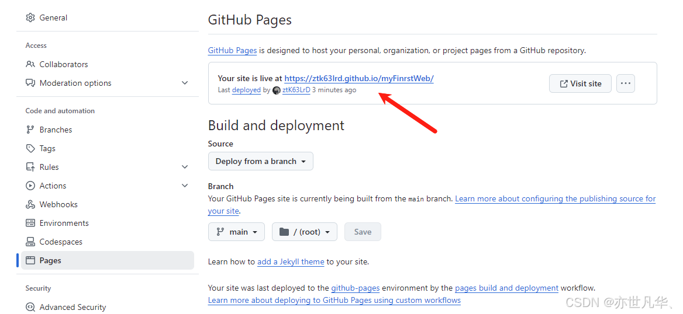Viewport: 683px width, 314px height.
Task: Click the Branches git icon in sidebar
Action: [30, 130]
